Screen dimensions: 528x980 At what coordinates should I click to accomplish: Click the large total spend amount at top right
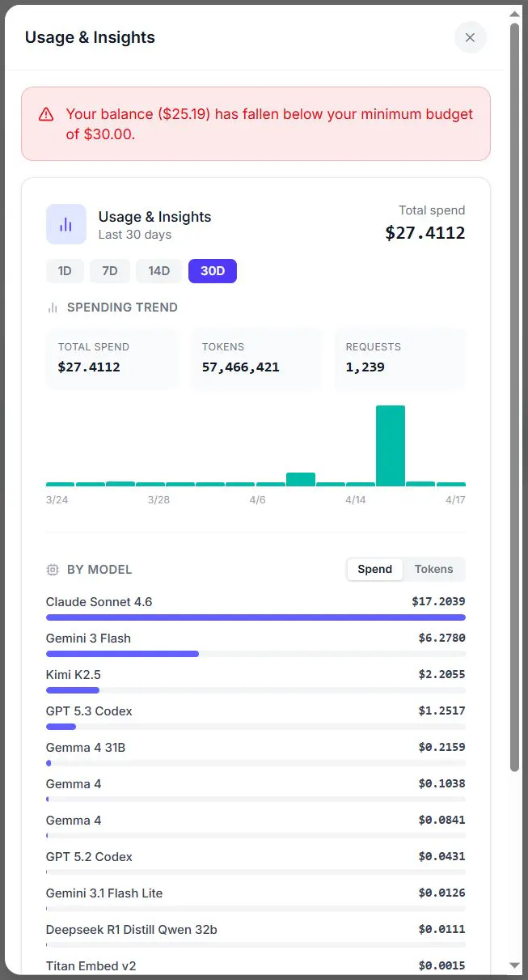coord(425,234)
